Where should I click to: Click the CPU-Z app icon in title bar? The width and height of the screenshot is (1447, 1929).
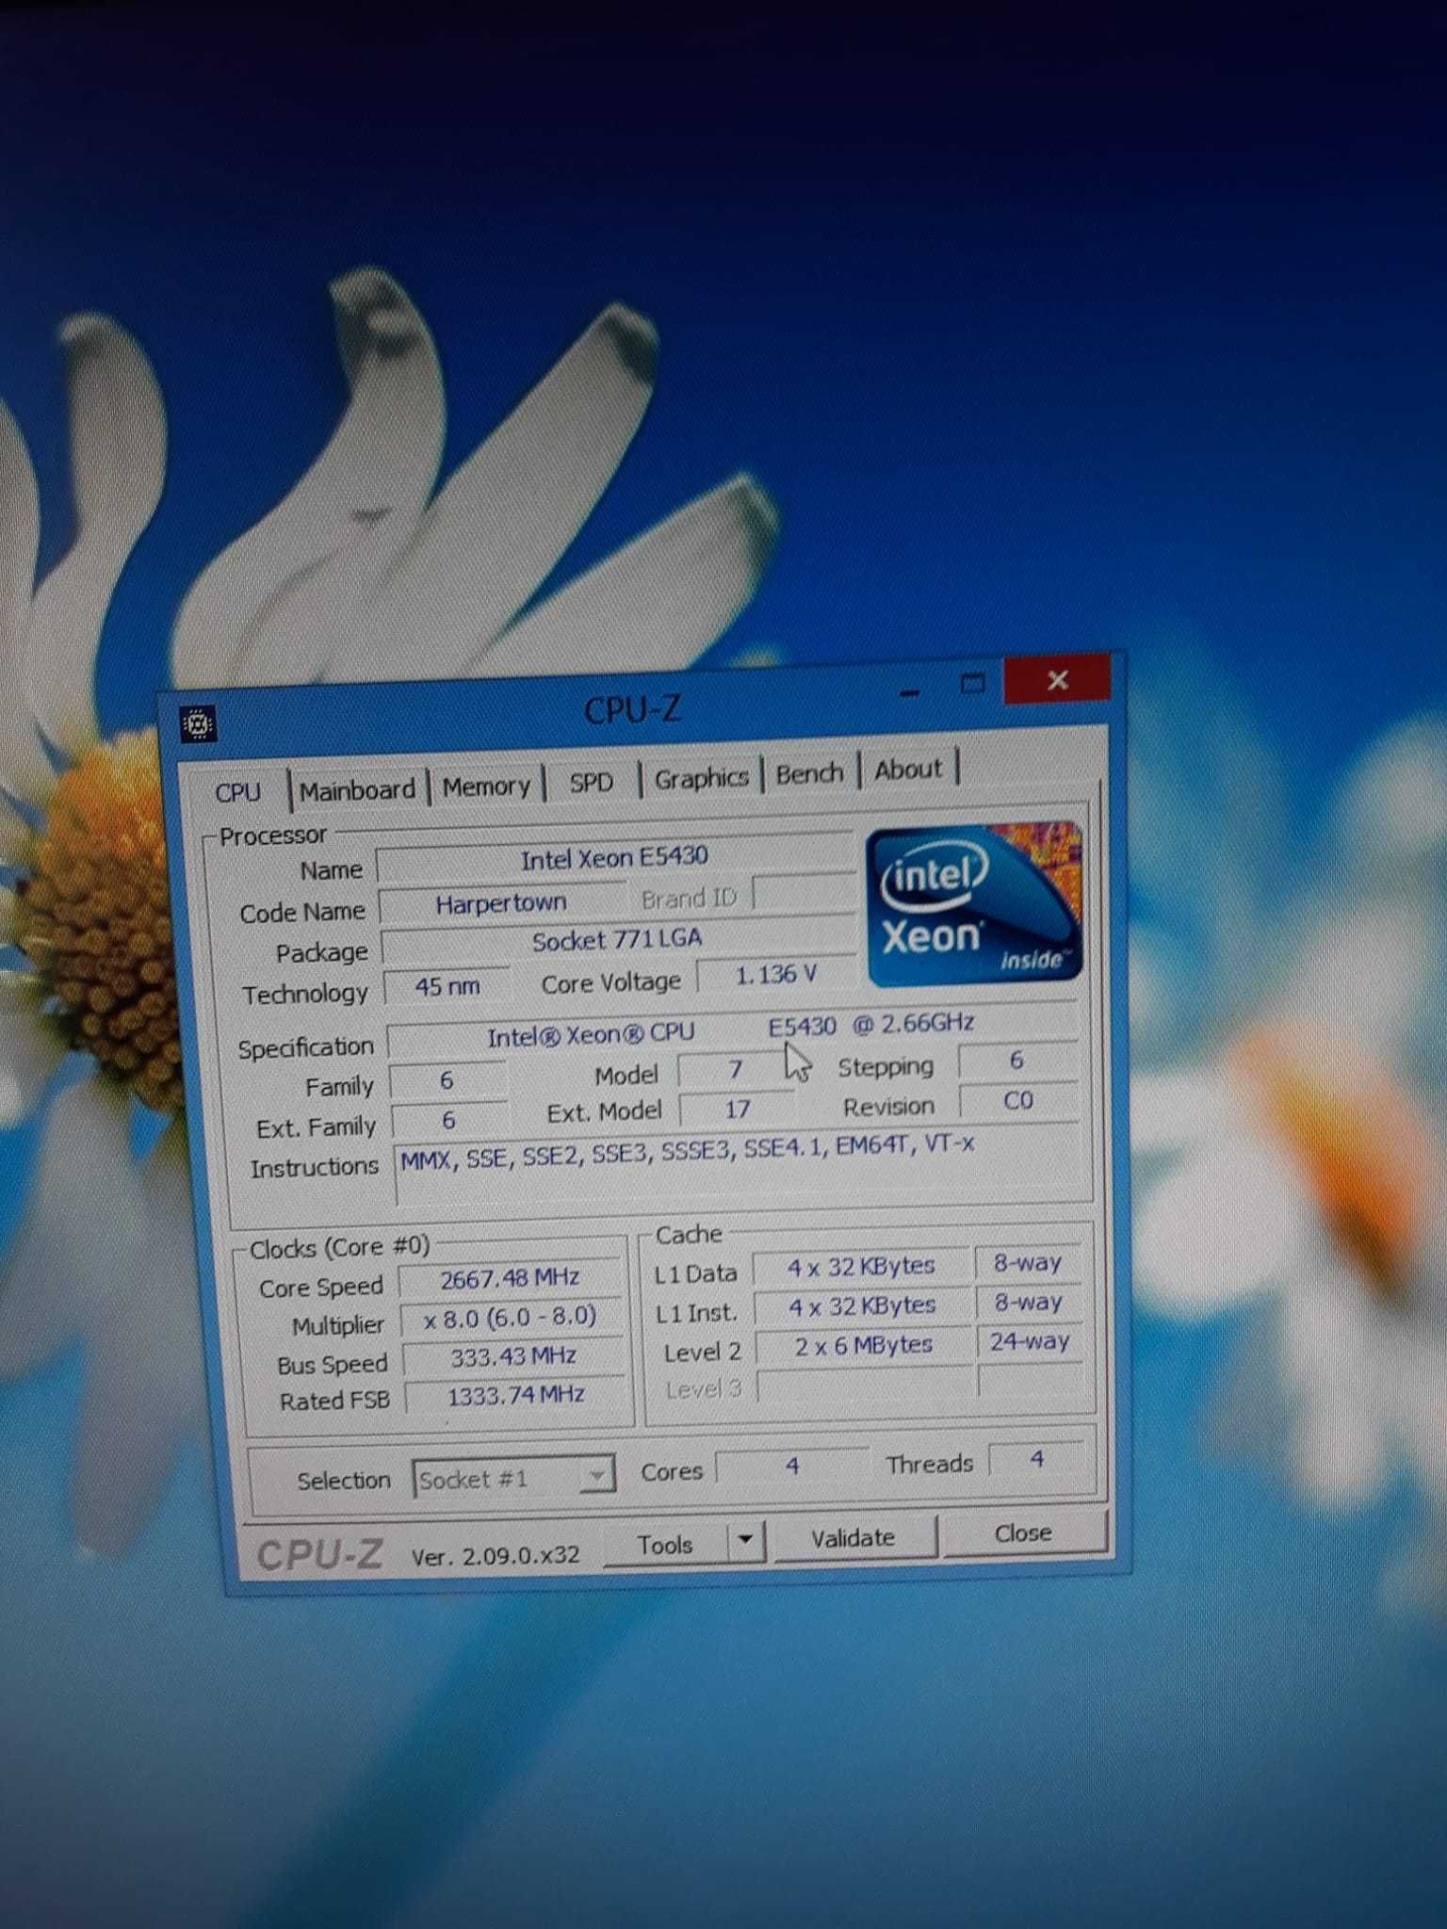coord(198,723)
